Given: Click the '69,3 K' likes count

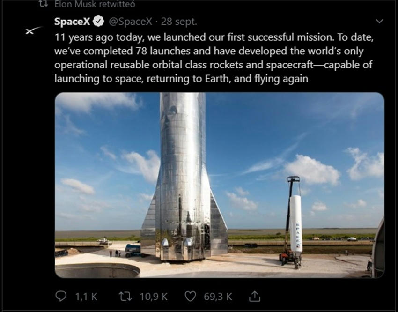Looking at the screenshot, I should [218, 296].
